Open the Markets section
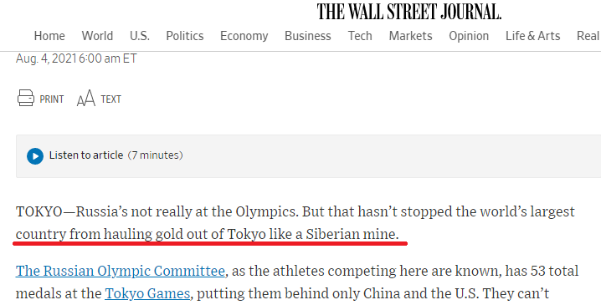The width and height of the screenshot is (601, 305). tap(410, 36)
